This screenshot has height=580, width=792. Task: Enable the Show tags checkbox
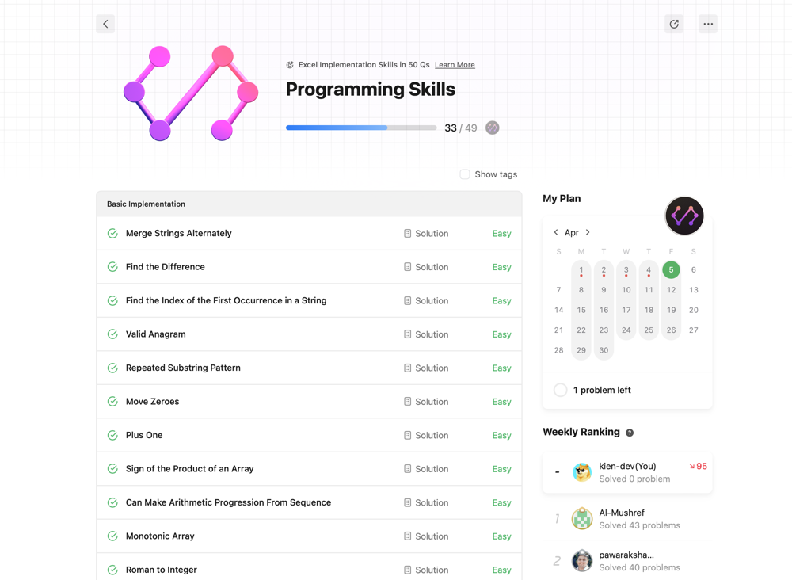point(465,174)
